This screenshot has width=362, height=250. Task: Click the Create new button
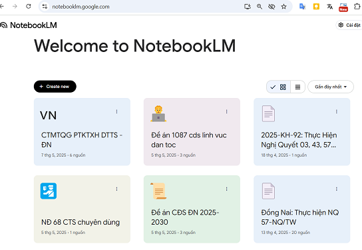pos(55,87)
